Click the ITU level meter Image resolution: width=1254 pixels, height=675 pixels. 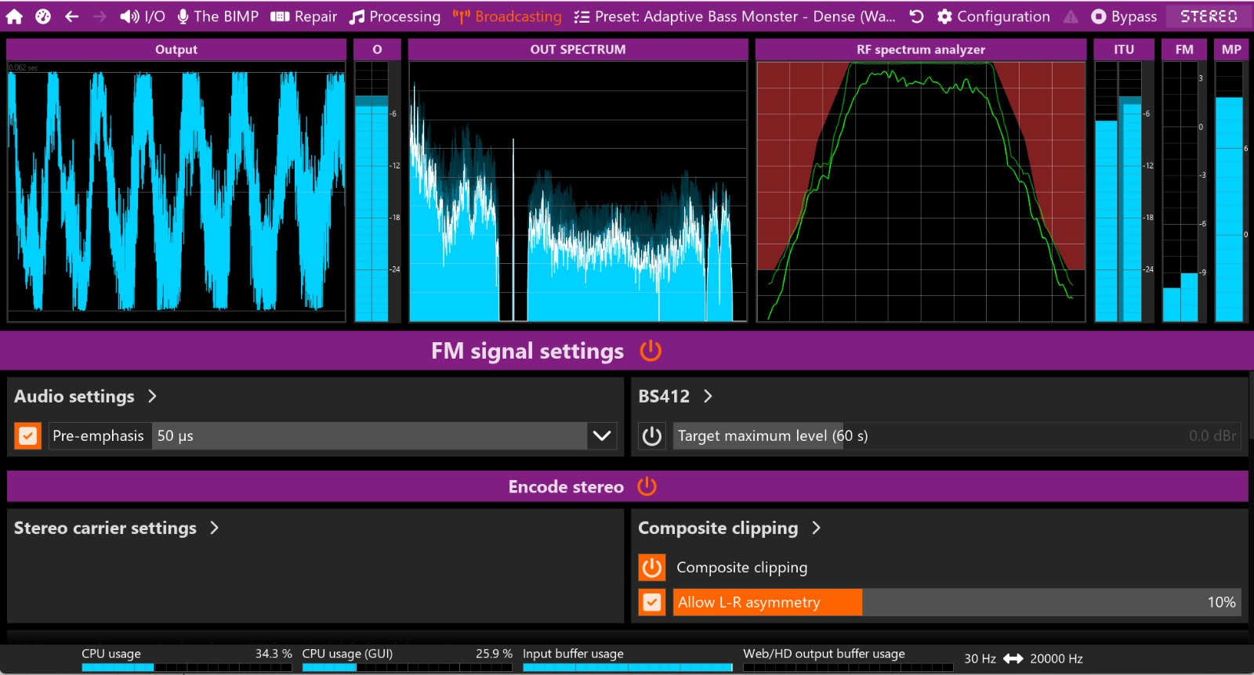click(x=1124, y=192)
